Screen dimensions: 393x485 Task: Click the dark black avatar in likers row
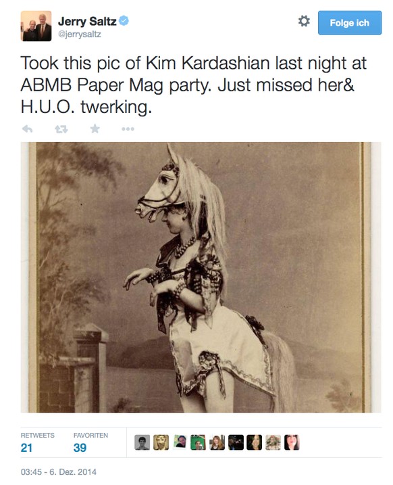(x=236, y=442)
